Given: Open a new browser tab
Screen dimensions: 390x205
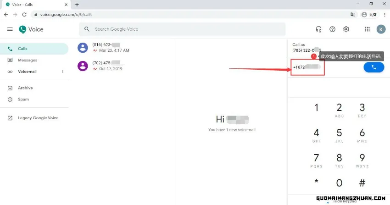Looking at the screenshot, I should coord(77,5).
